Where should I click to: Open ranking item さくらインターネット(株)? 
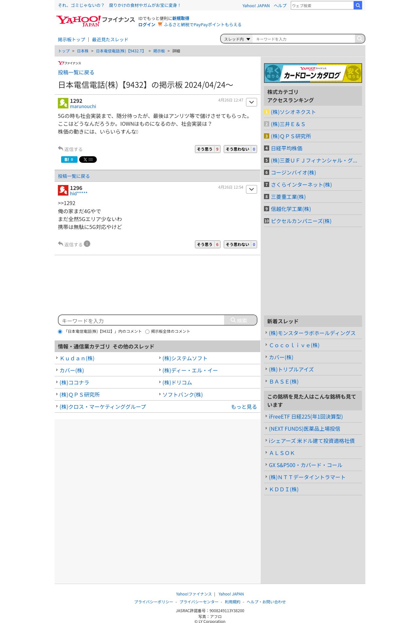pos(302,185)
